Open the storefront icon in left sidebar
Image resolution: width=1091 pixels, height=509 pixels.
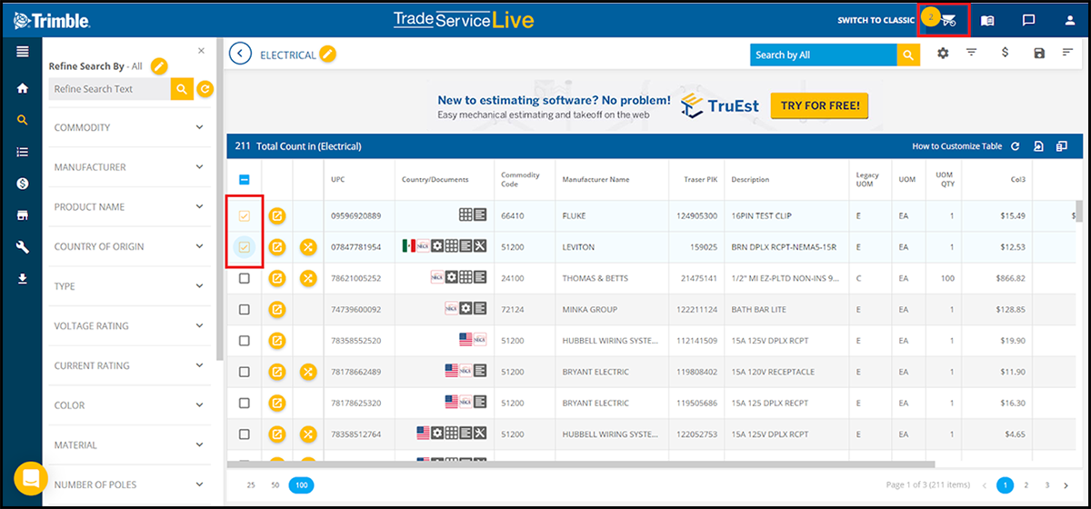(22, 215)
